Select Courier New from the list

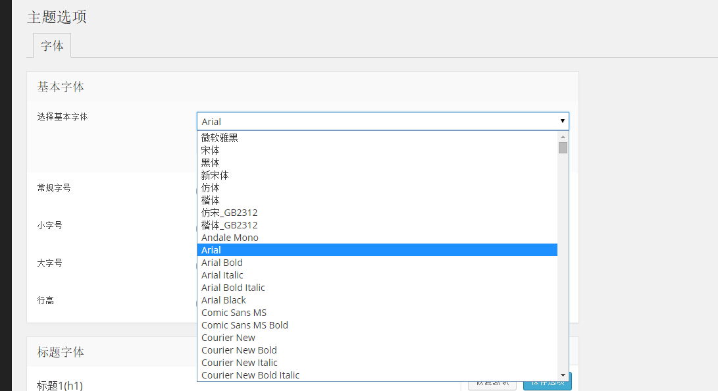(x=228, y=338)
